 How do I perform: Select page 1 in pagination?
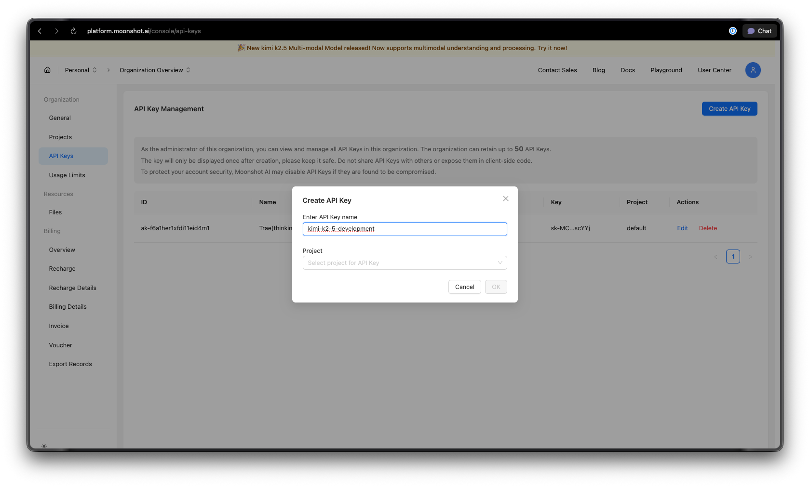732,257
